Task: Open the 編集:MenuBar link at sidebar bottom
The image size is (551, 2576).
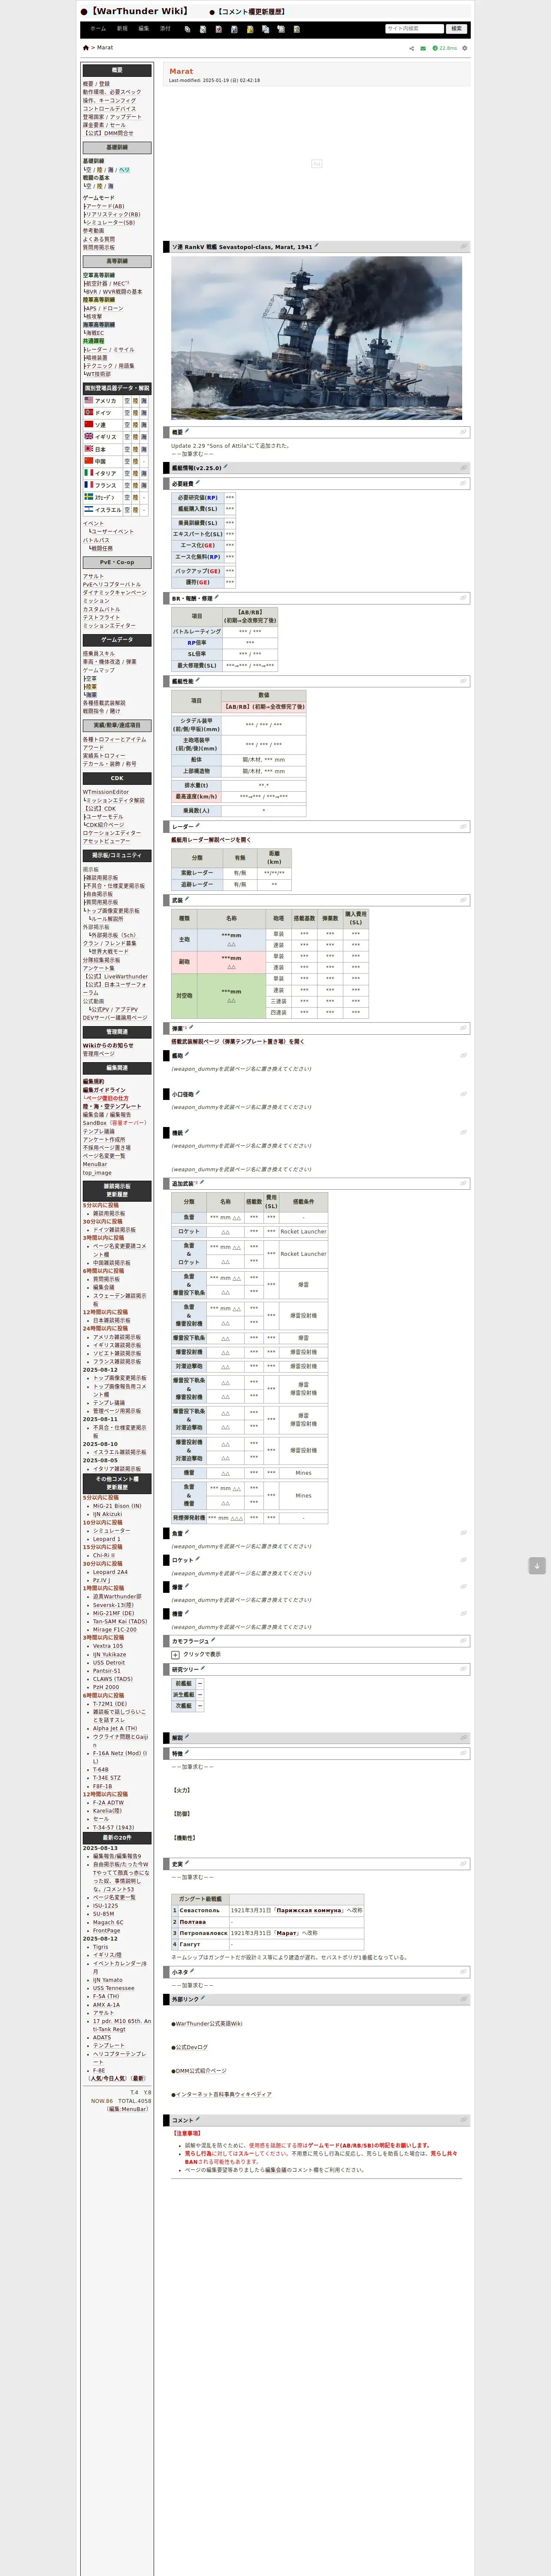Action: pyautogui.click(x=127, y=2109)
